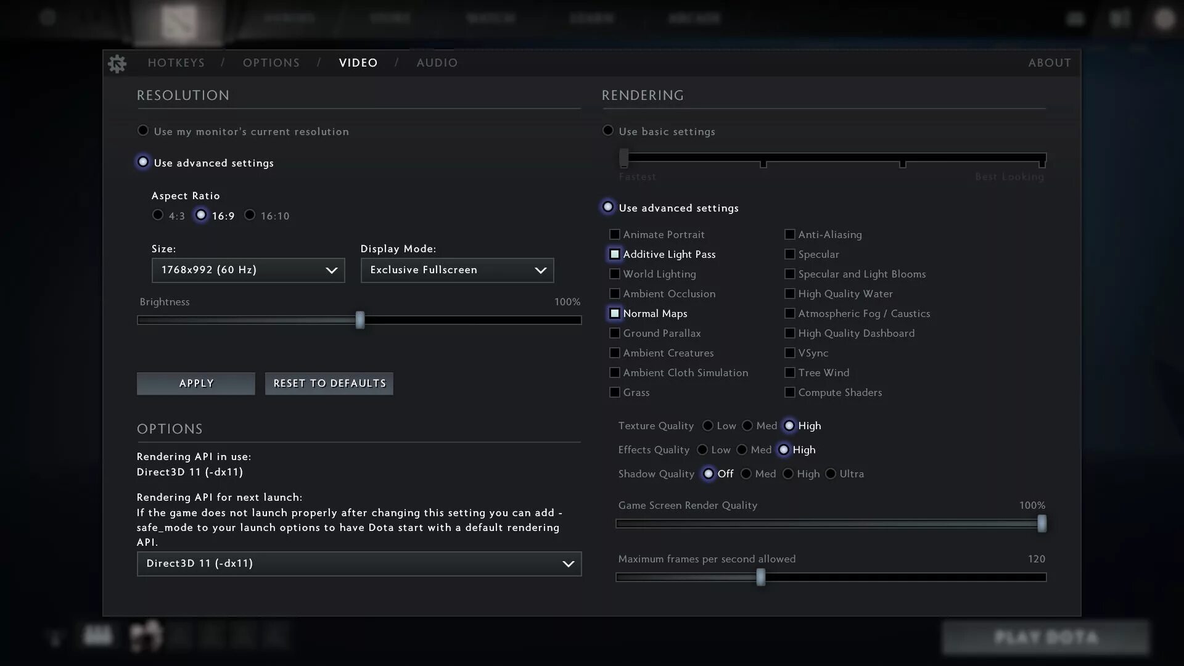Click the AUDIO tab icon
Image resolution: width=1184 pixels, height=666 pixels.
[x=437, y=63]
